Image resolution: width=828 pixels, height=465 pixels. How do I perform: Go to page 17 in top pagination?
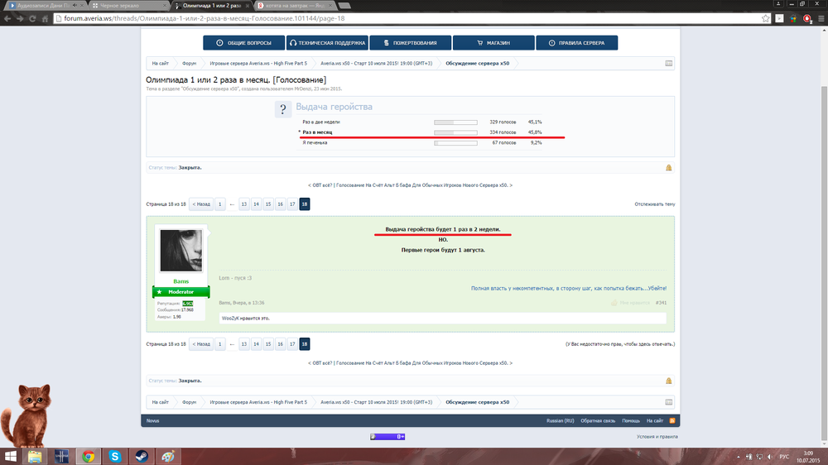[292, 204]
